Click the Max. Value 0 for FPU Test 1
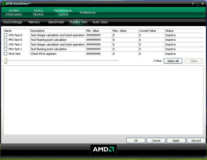The width and height of the screenshot is (207, 160). (x=114, y=49)
